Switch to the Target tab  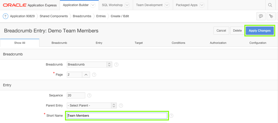click(139, 43)
